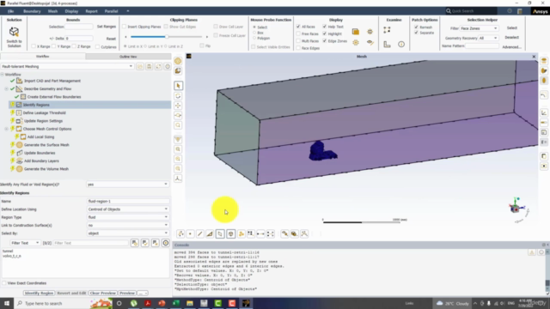Adjust the clipping plane slider handle
This screenshot has height=309, width=550.
point(167,36)
